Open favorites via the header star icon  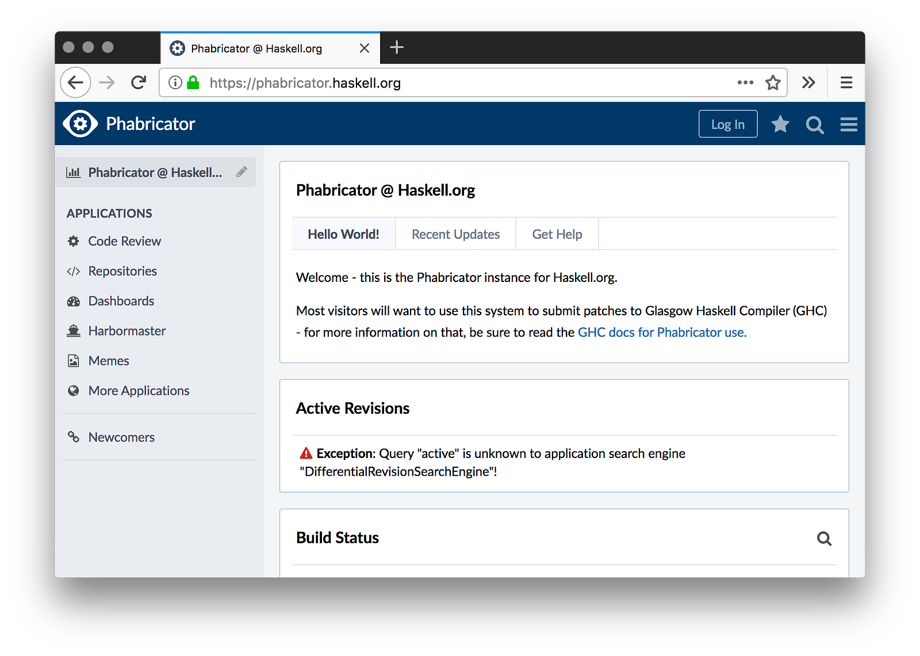click(780, 124)
